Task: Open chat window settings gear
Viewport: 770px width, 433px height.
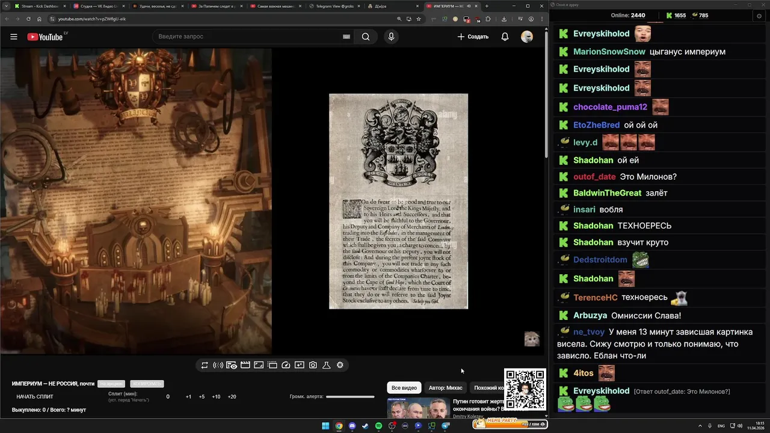Action: click(x=759, y=16)
